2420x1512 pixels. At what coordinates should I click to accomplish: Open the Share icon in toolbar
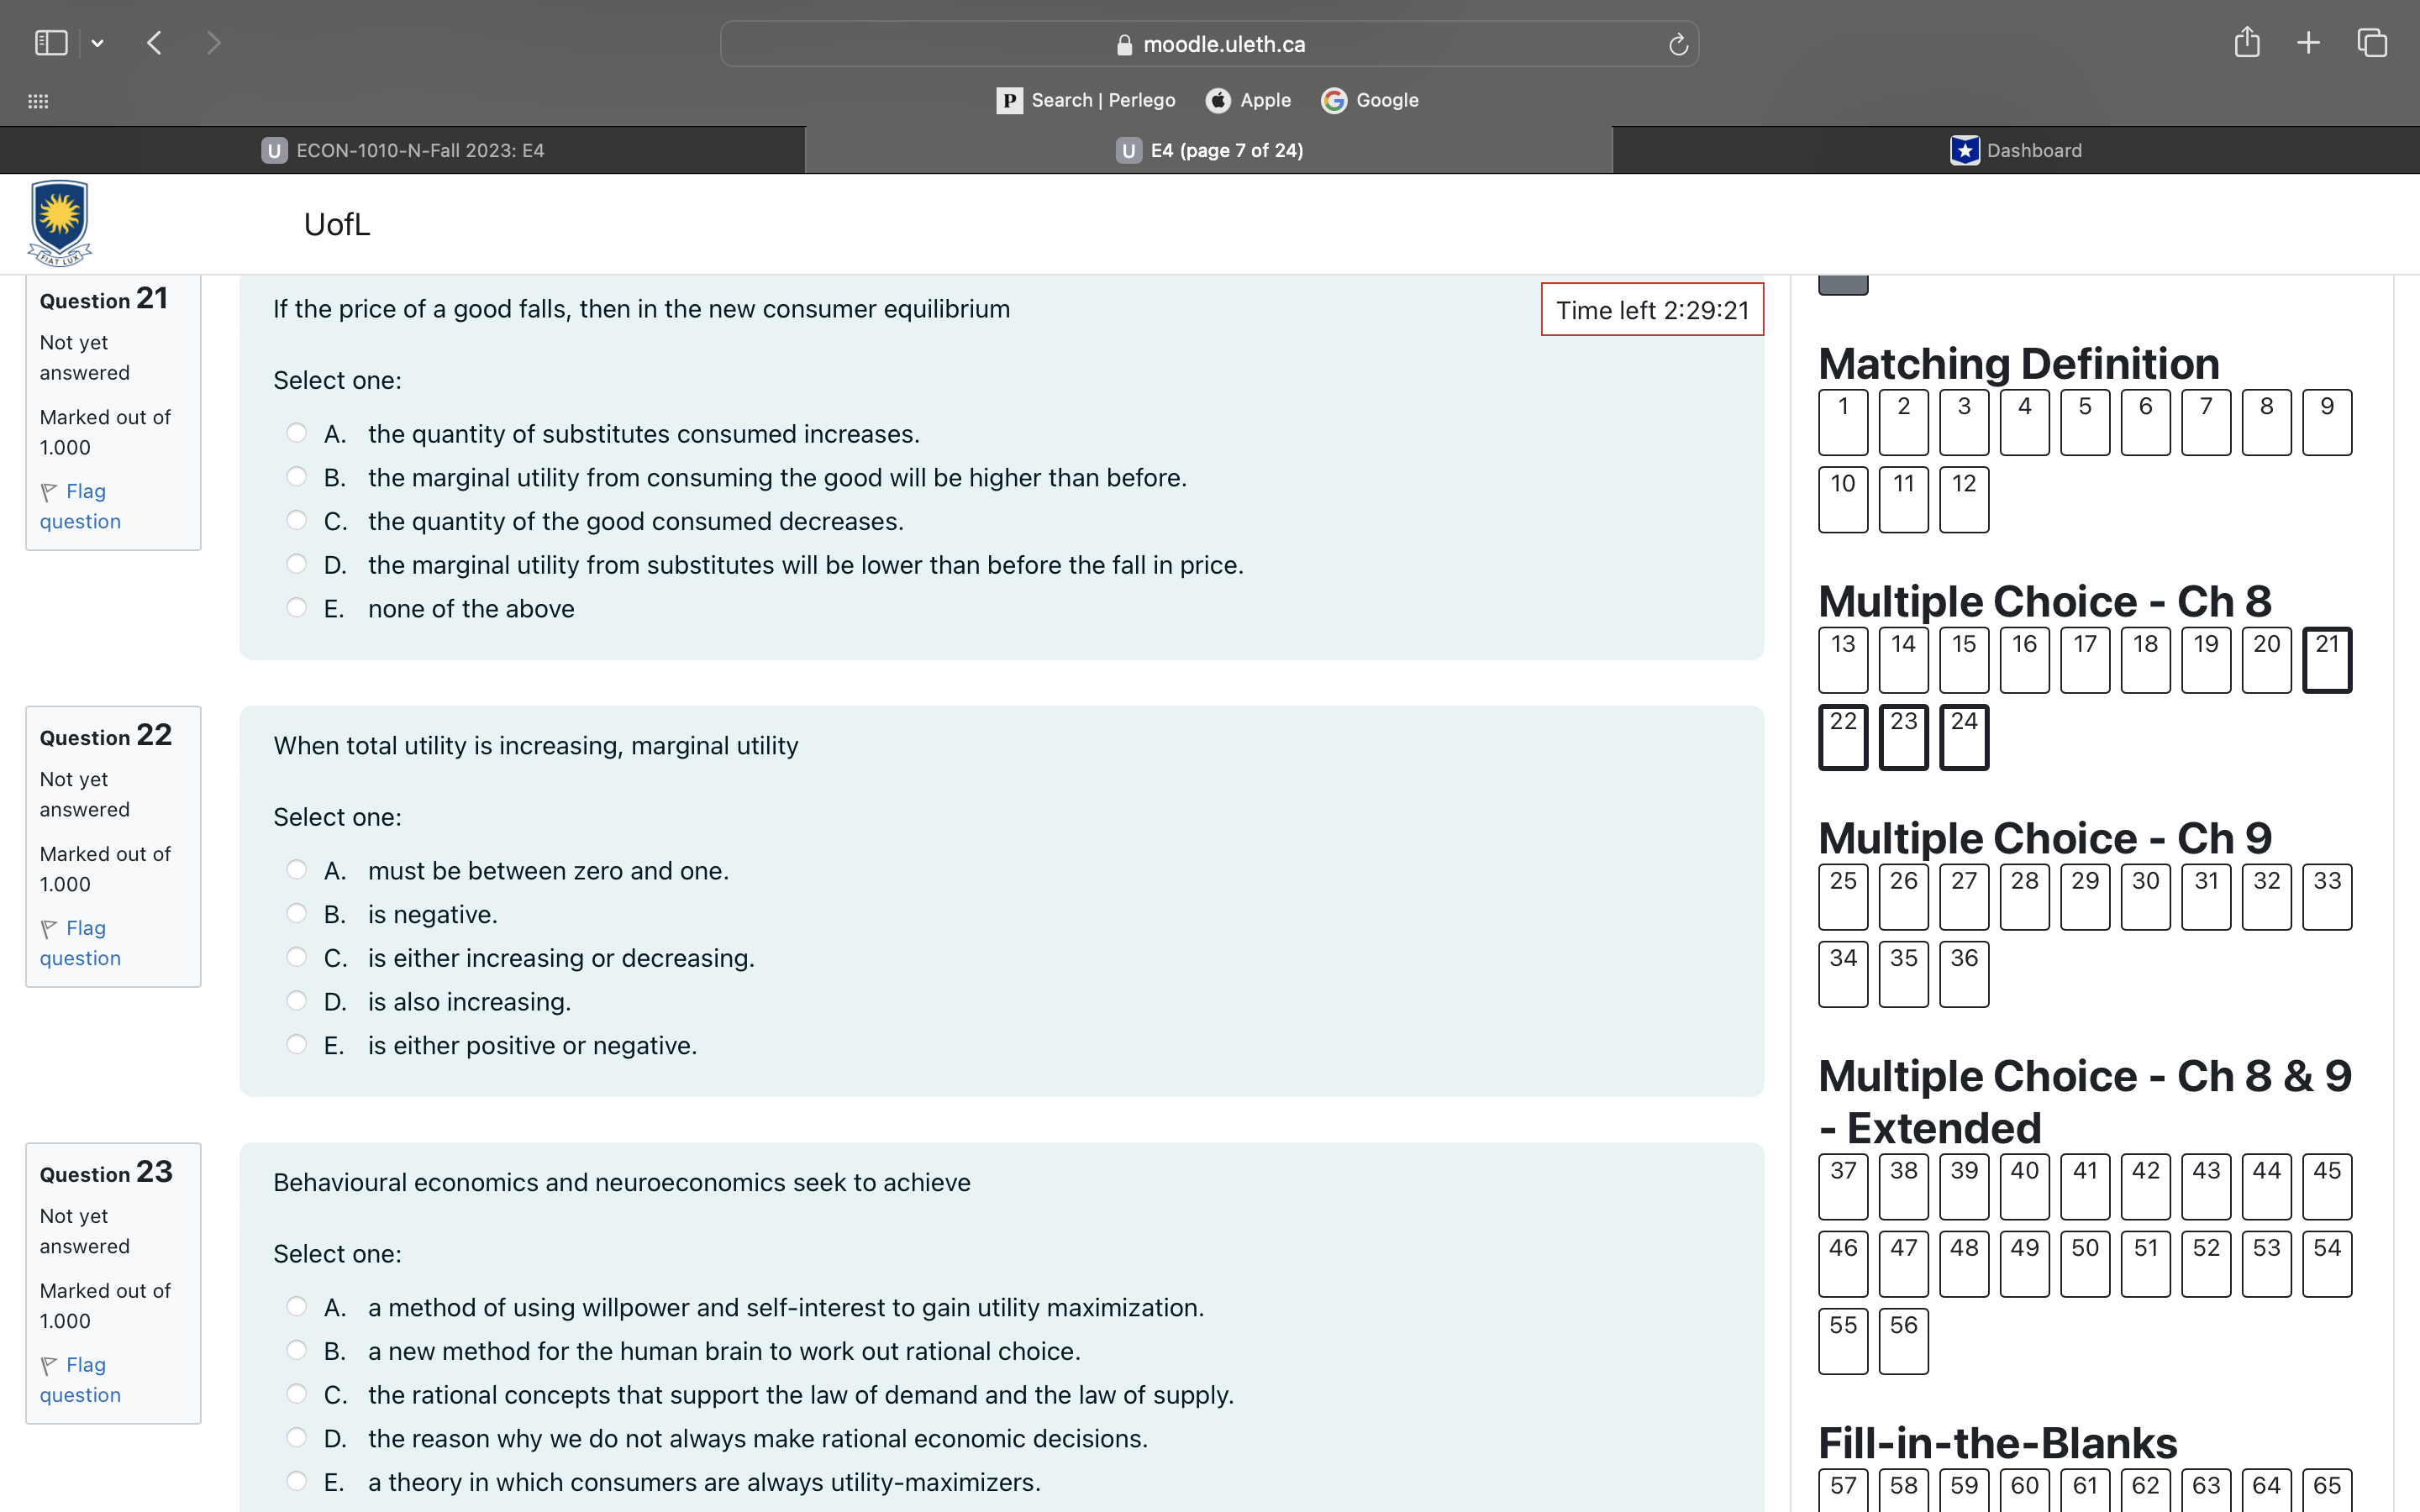pos(2247,43)
